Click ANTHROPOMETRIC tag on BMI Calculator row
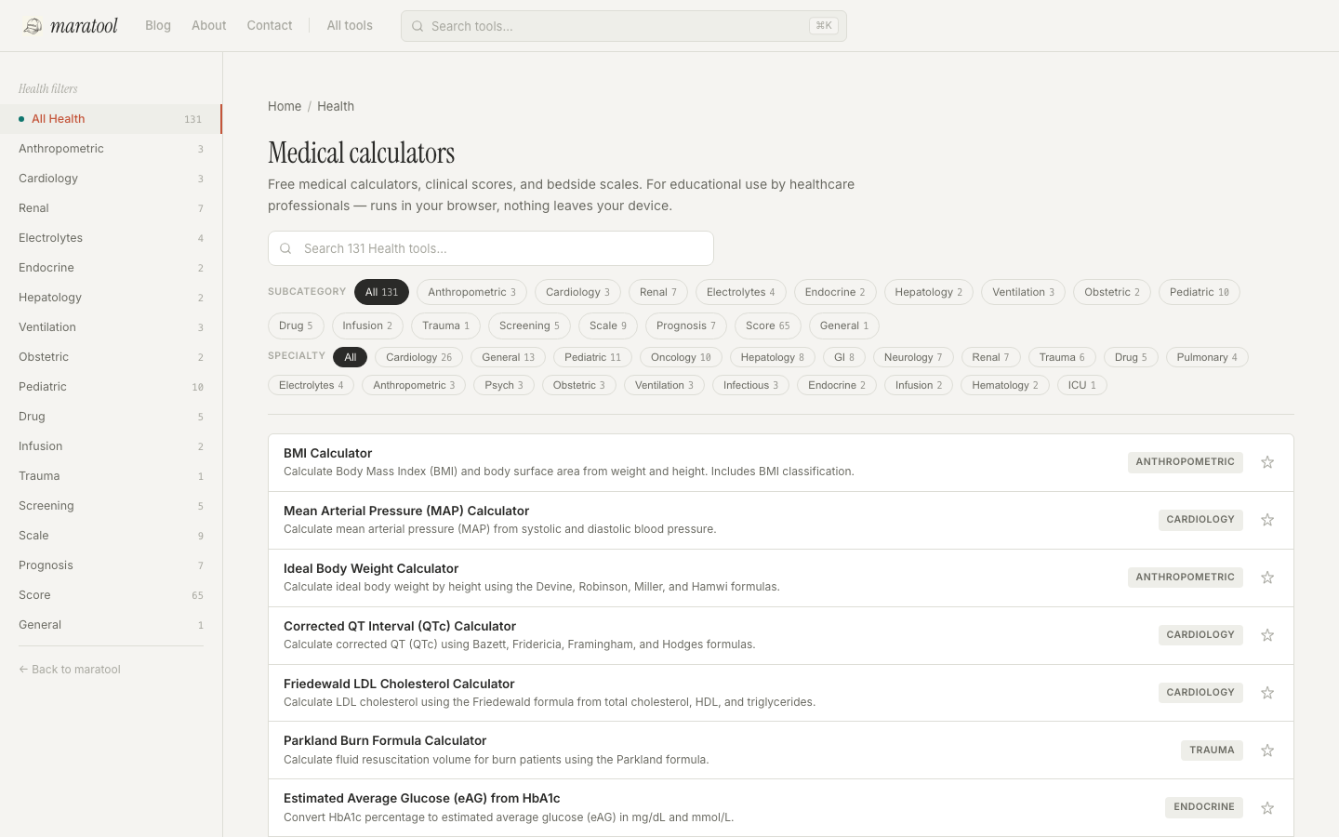This screenshot has width=1339, height=837. [x=1186, y=462]
